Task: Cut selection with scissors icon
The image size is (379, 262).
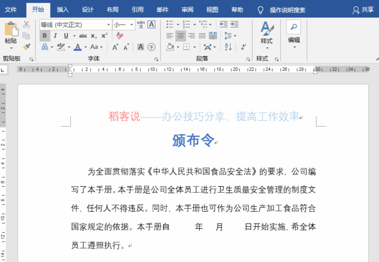Action: pyautogui.click(x=27, y=24)
